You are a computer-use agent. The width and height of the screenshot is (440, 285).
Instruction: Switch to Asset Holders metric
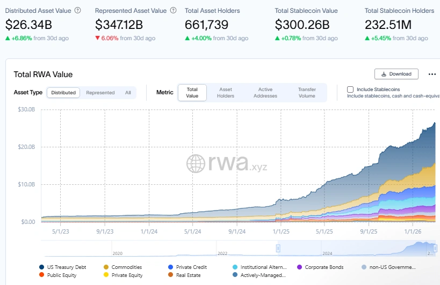tap(226, 93)
